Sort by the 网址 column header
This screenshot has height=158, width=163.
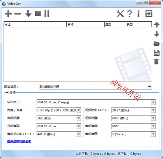click(35, 24)
